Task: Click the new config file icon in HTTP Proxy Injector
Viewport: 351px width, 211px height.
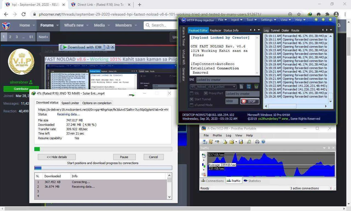Action: [241, 87]
